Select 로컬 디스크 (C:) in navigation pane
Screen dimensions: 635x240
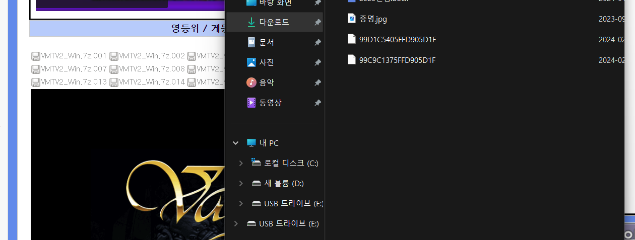(x=291, y=163)
